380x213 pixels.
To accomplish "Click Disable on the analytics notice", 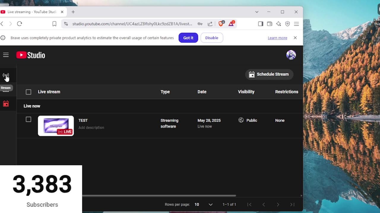I will click(x=212, y=38).
